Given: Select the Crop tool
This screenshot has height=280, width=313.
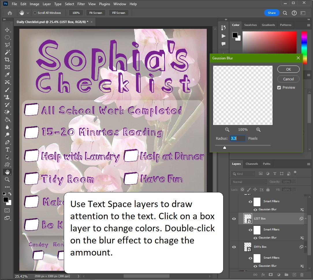Looking at the screenshot, I should 8,59.
